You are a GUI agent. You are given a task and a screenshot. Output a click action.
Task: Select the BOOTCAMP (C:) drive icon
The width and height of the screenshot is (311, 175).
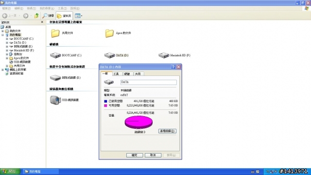[x=55, y=55]
